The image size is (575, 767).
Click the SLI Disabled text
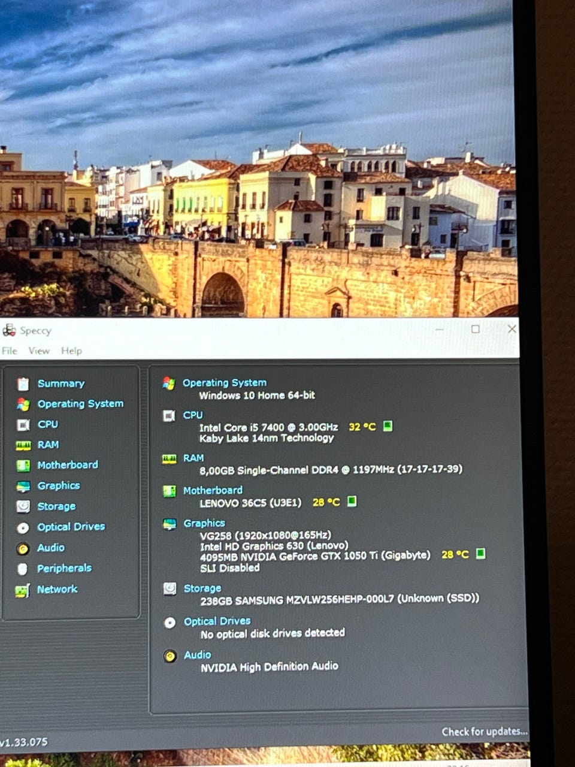[x=230, y=567]
